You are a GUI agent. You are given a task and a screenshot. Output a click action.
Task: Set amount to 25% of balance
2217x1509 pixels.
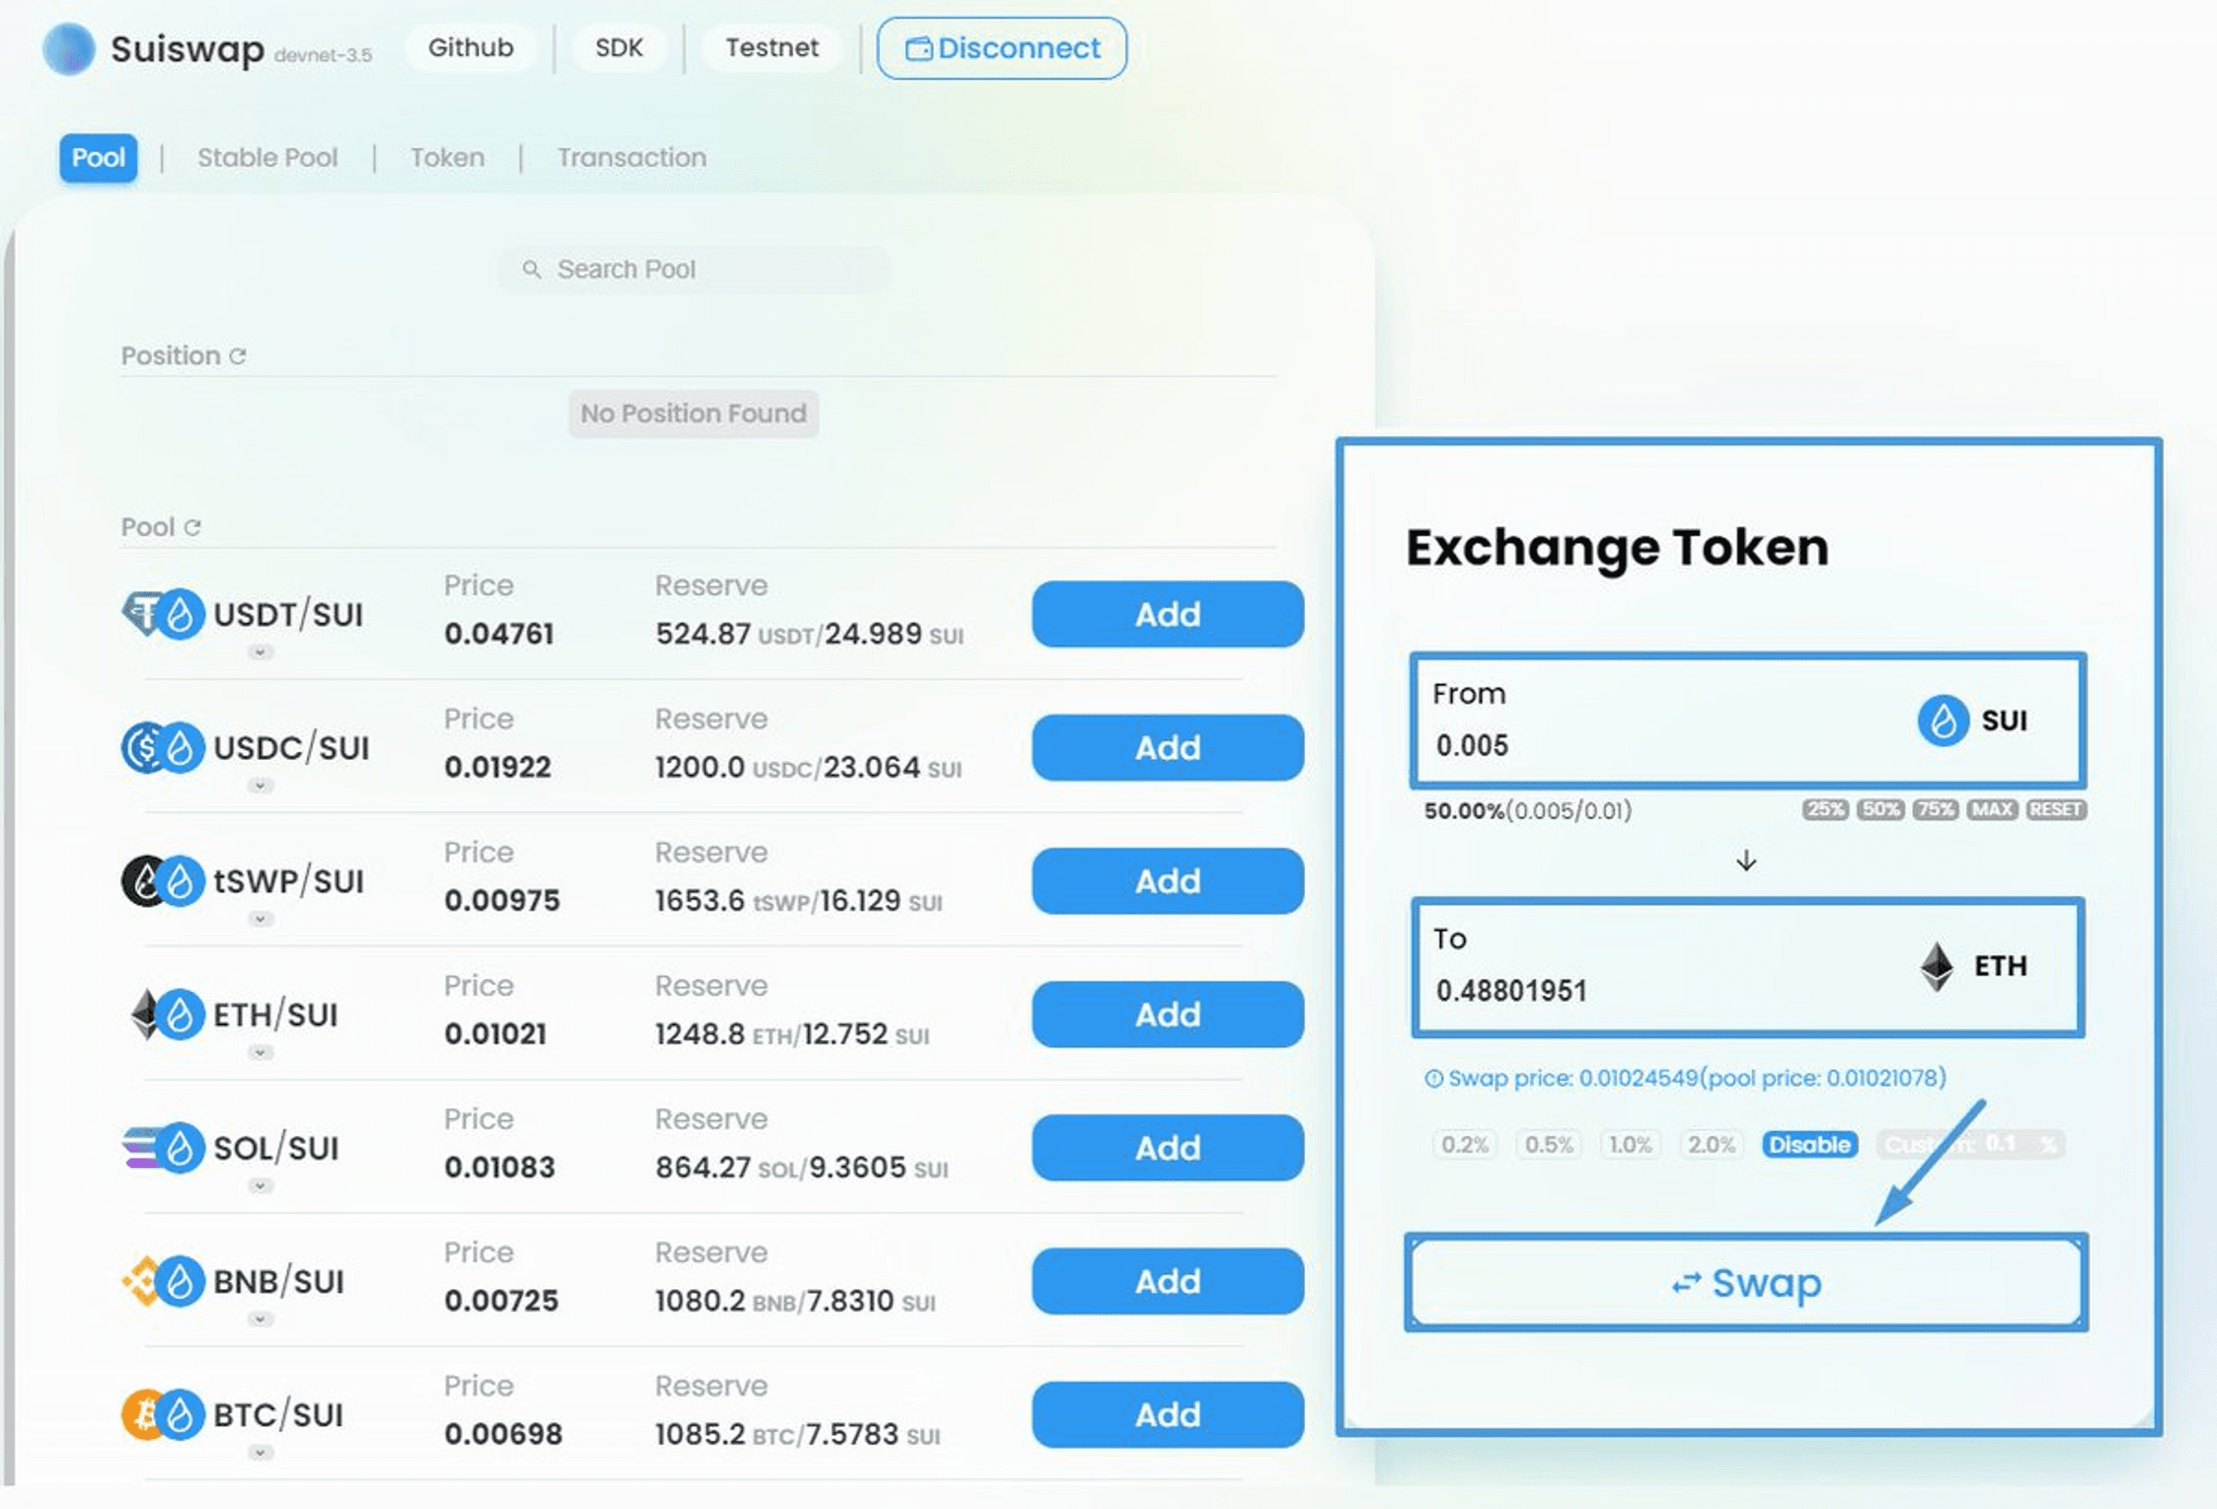coord(1825,809)
